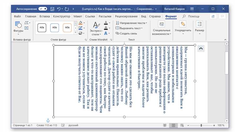The height and width of the screenshot is (132, 235).
Task: Click the Undo arrow icon
Action: (59, 9)
